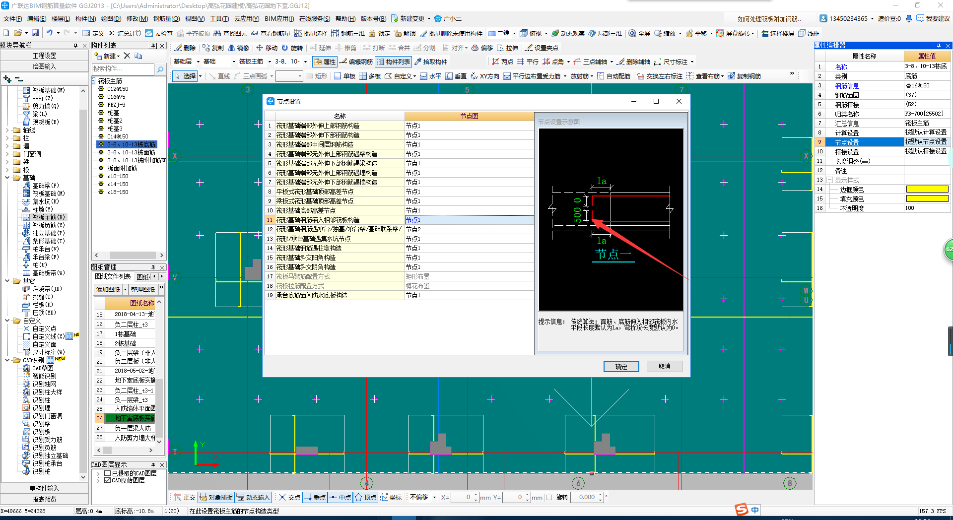Click the 删除 delete tool
Screen dimensions: 953x520
(185, 48)
